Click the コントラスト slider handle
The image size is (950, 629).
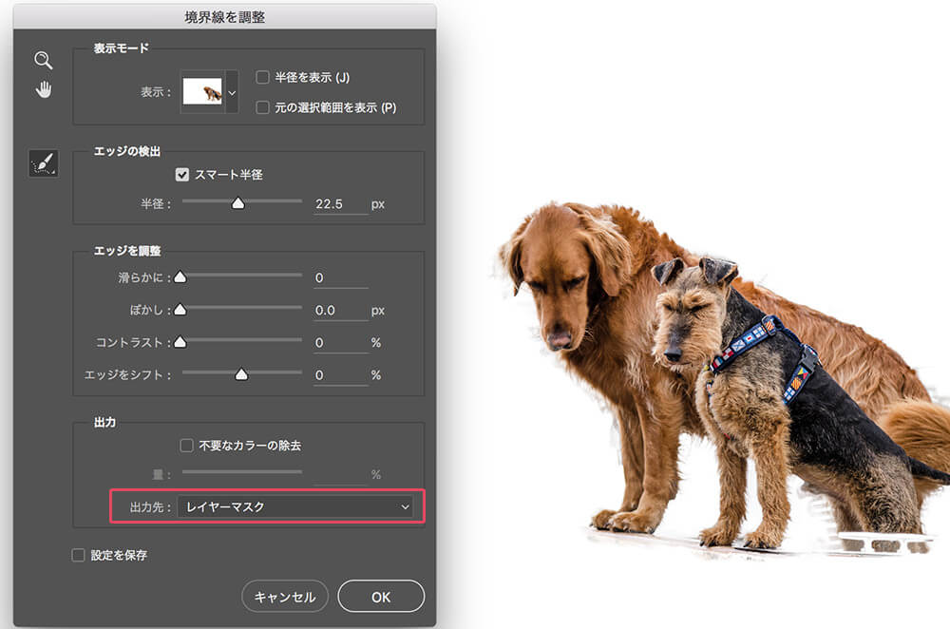point(180,342)
